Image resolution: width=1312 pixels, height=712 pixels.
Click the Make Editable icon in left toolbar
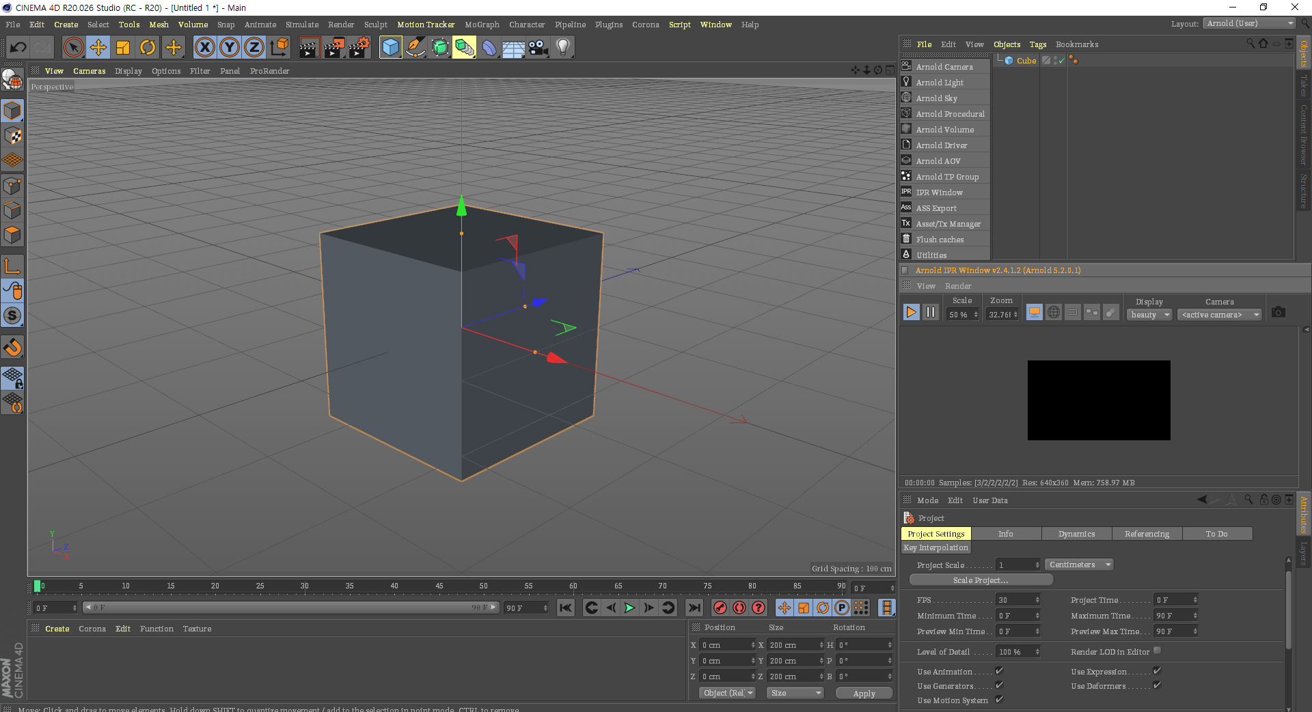12,80
